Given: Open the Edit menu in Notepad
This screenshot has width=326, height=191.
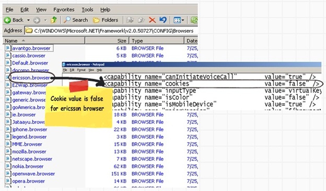Looking at the screenshot, I should click(72, 70).
